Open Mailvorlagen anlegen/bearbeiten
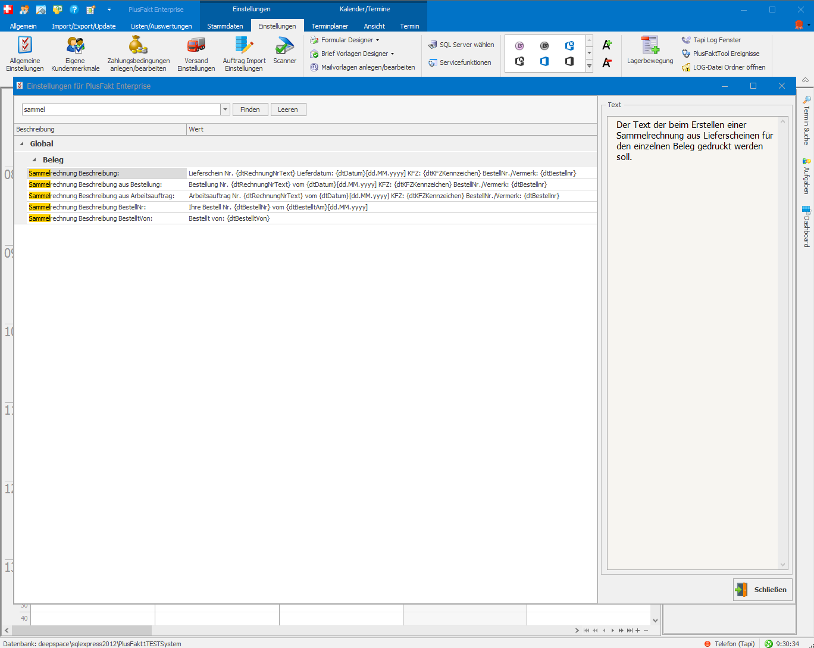This screenshot has height=648, width=814. click(362, 67)
